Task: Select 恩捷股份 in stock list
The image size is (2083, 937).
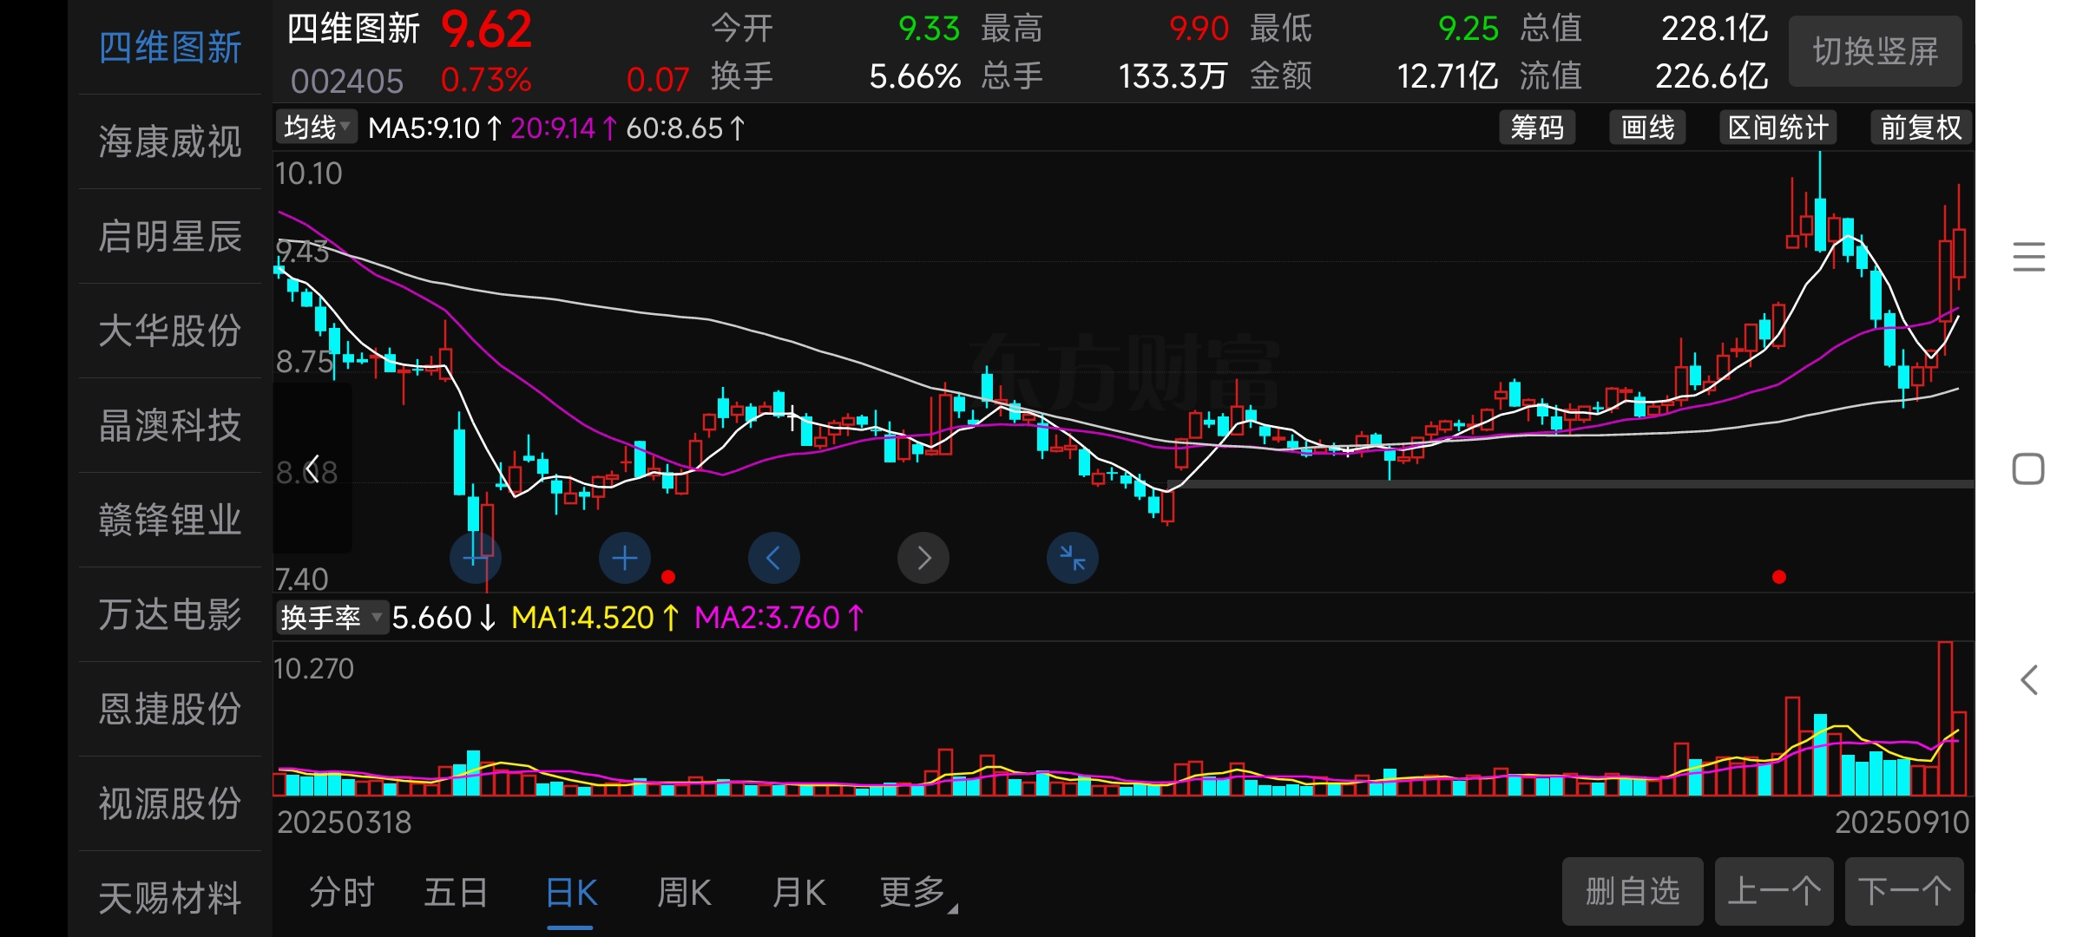Action: point(170,709)
